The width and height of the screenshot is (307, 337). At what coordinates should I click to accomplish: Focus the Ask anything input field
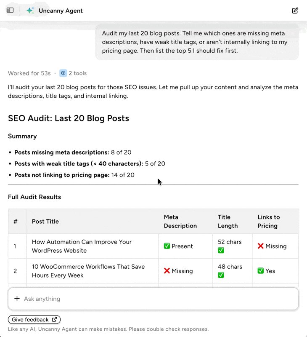pyautogui.click(x=153, y=299)
